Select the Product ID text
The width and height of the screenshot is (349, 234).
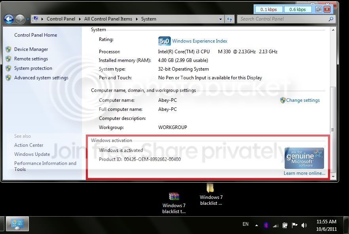tap(140, 159)
